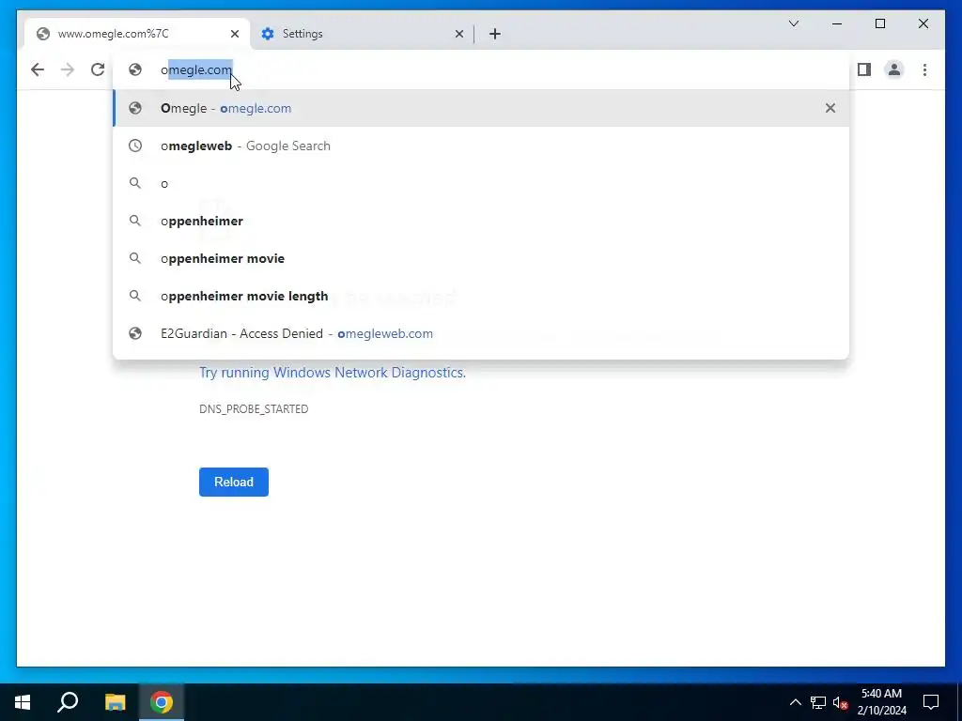Screen dimensions: 962x721
Task: Open File Explorer from the taskbar
Action: (x=115, y=702)
